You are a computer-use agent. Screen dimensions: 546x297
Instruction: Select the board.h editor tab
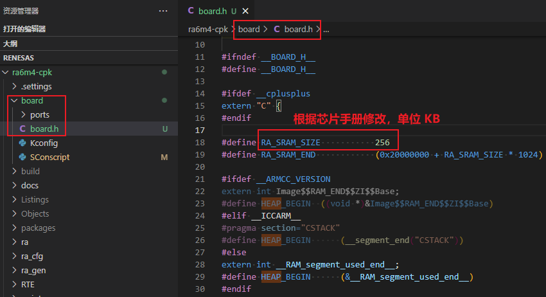pyautogui.click(x=212, y=11)
